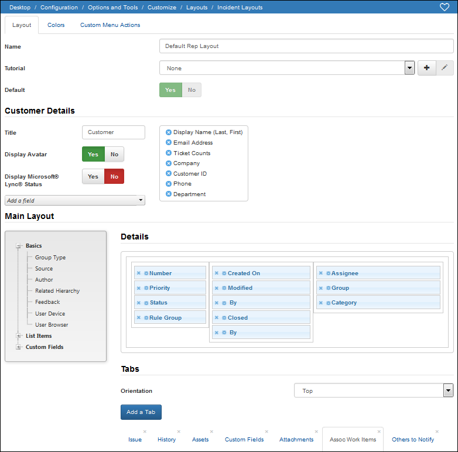Switch to the Colors tab
This screenshot has height=452, width=458.
coord(56,25)
